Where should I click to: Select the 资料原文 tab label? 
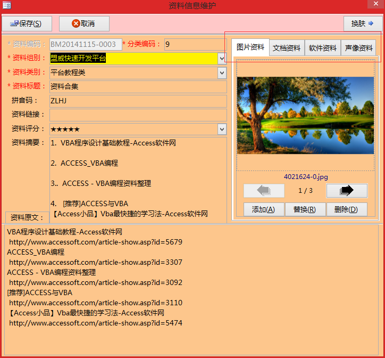click(x=27, y=217)
